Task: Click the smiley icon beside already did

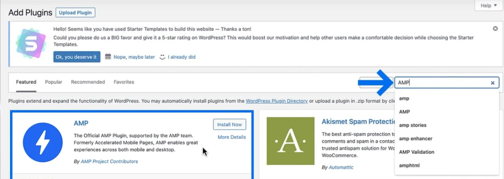Action: pos(162,57)
